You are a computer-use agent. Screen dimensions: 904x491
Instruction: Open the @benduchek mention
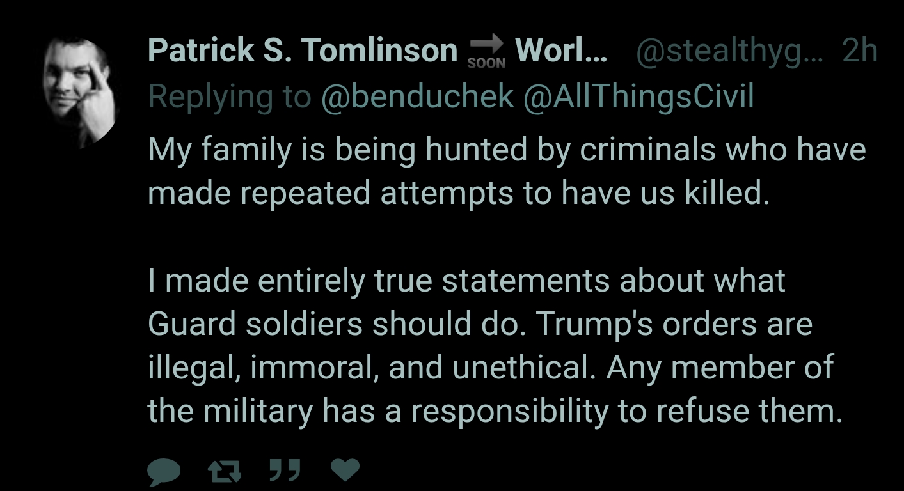[x=418, y=97]
